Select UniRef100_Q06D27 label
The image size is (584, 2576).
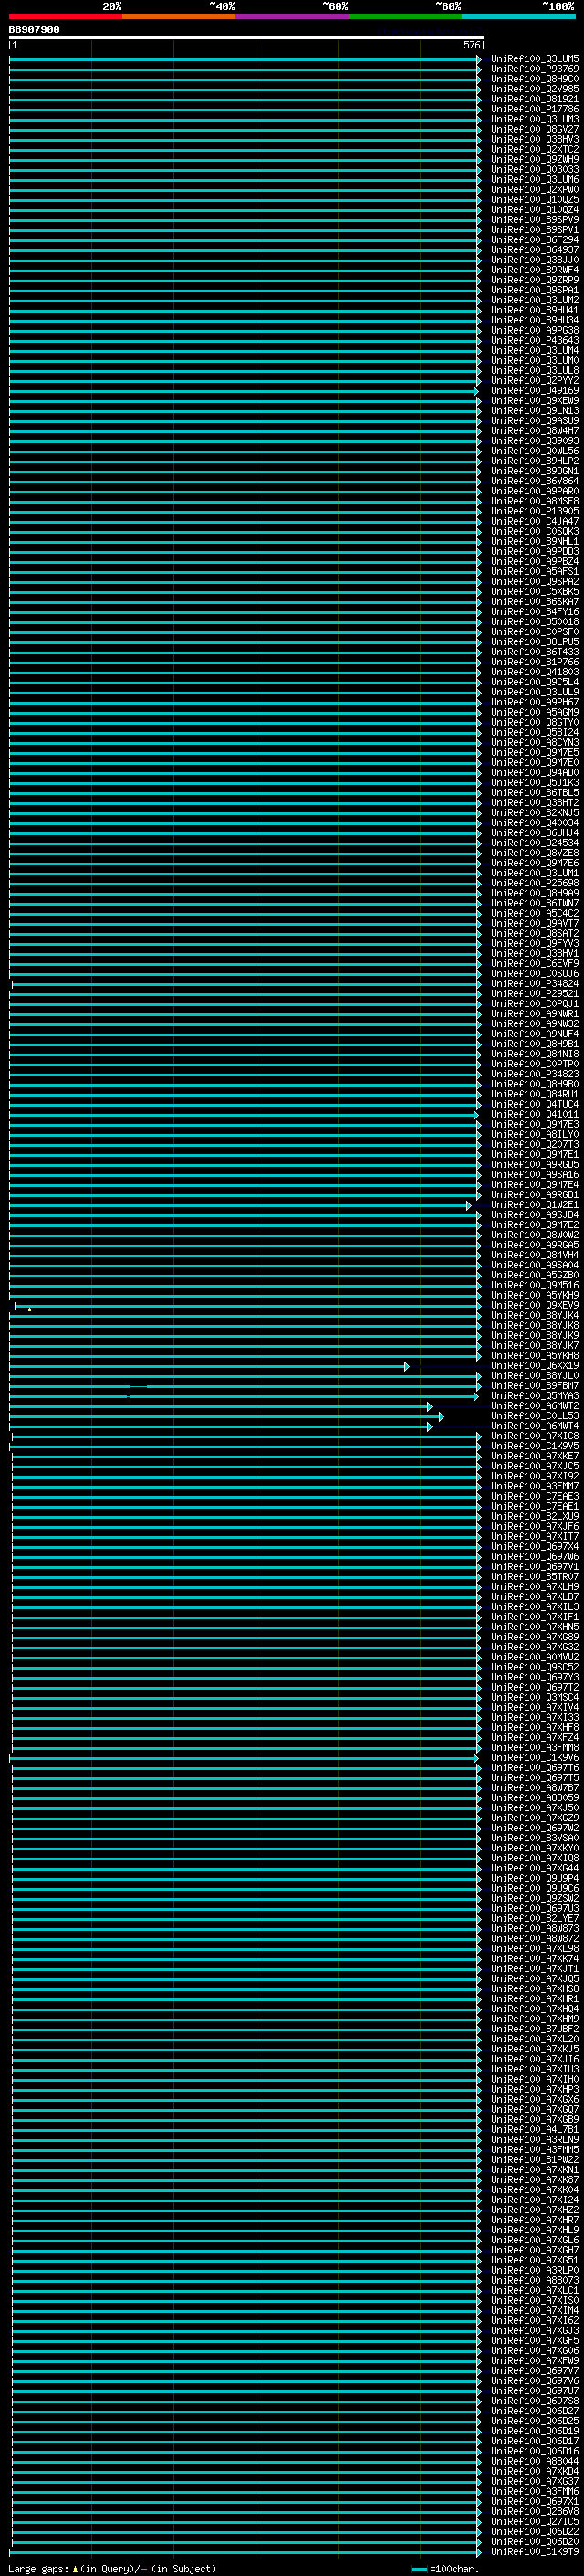[535, 2411]
